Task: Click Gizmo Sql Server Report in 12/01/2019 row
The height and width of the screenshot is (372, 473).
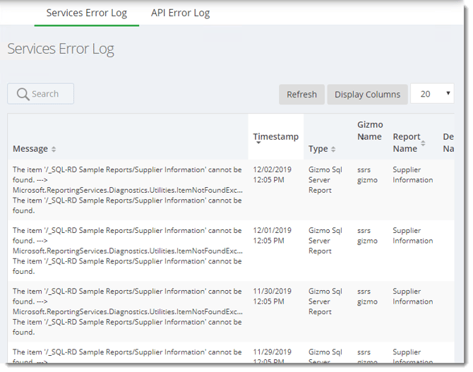Action: (325, 241)
